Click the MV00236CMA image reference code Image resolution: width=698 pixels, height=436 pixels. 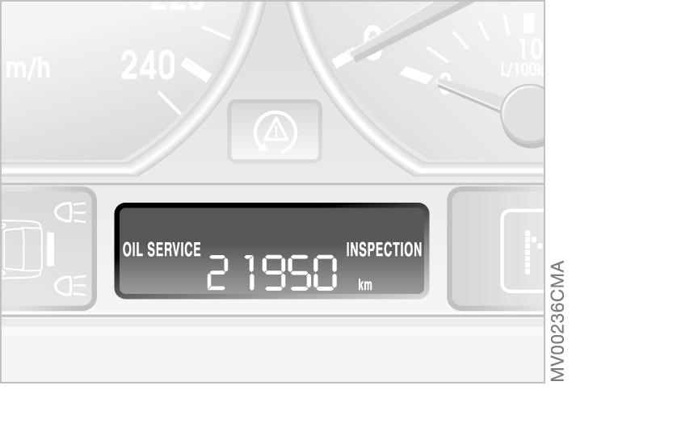[x=557, y=321]
